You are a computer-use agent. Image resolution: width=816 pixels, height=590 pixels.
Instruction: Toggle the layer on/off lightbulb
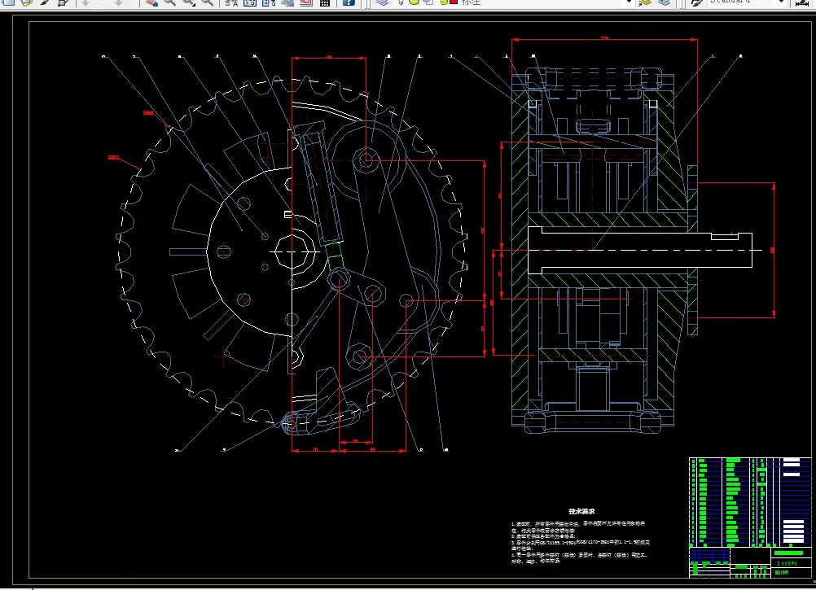click(401, 2)
